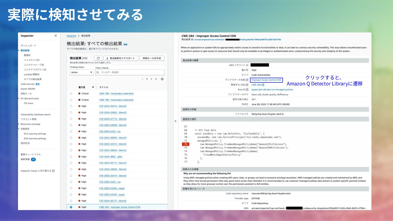Click the フィルターを追加 filter input
The height and width of the screenshot is (221, 393).
pyautogui.click(x=130, y=72)
